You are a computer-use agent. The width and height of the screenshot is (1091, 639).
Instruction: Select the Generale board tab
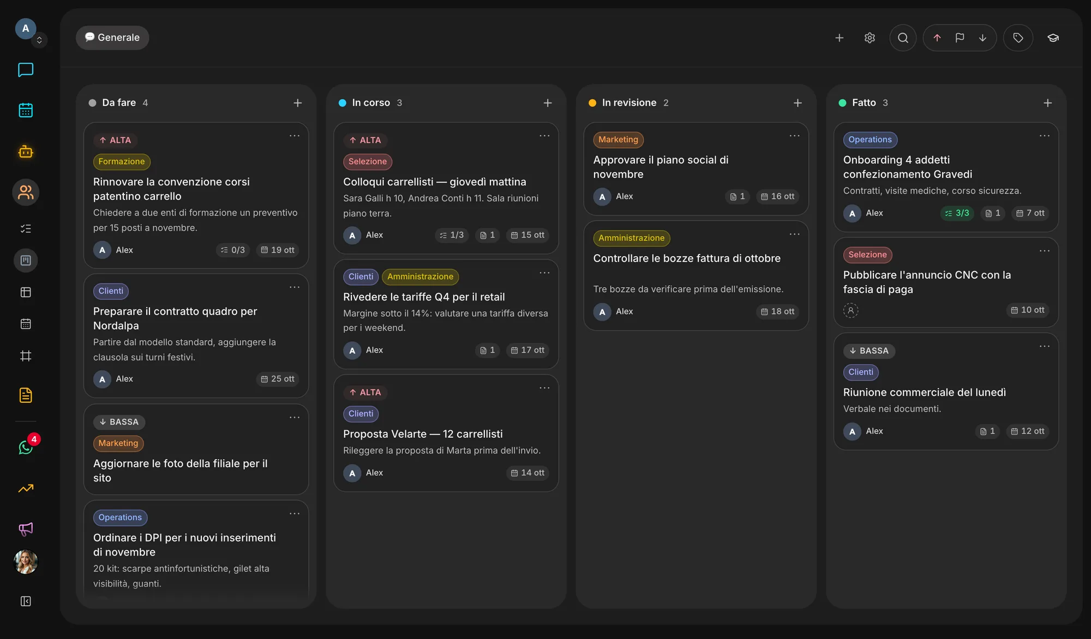tap(112, 38)
